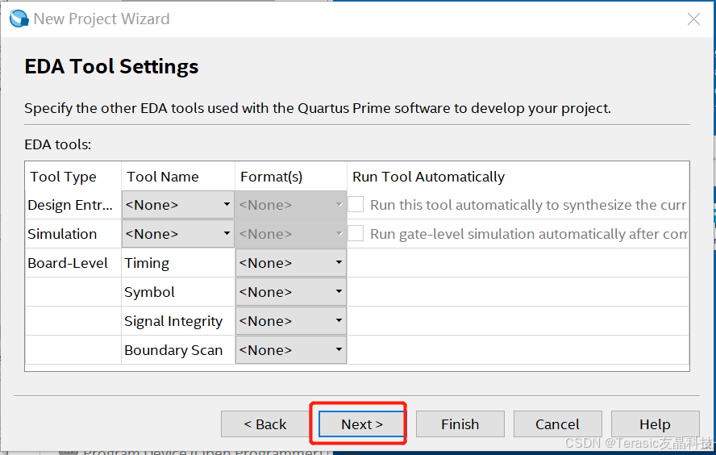Open Symbol format dropdown
Viewport: 716px width, 455px height.
[x=291, y=292]
